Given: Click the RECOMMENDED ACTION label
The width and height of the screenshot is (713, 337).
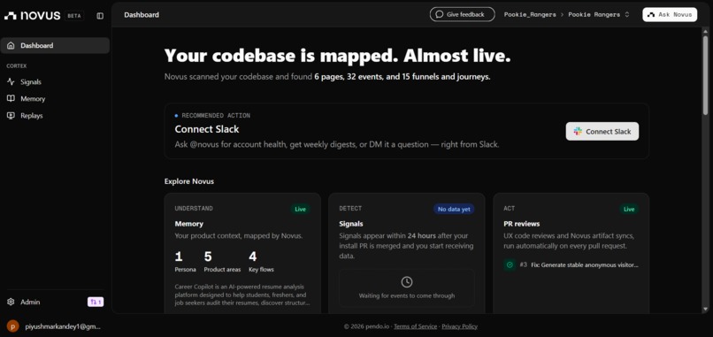Looking at the screenshot, I should pos(216,116).
